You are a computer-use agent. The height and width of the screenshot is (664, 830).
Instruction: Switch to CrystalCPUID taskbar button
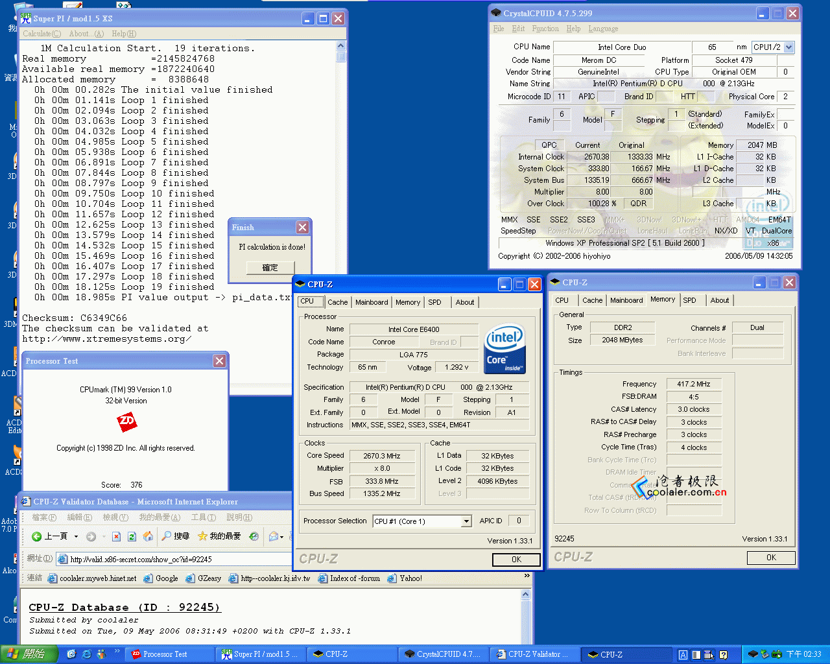coord(444,654)
